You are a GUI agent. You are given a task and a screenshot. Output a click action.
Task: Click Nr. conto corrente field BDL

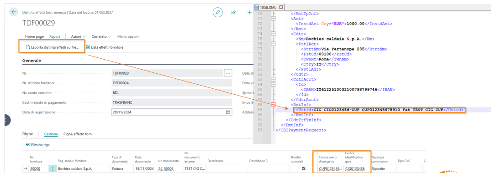coord(172,93)
